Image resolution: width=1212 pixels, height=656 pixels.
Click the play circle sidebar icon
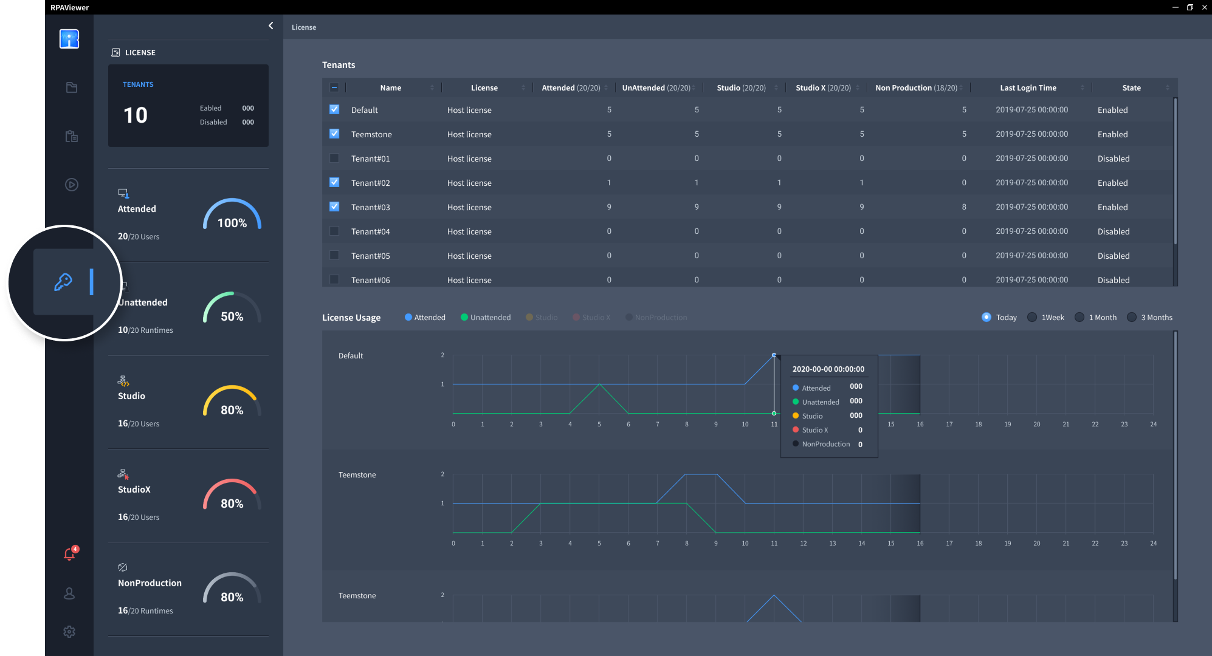[71, 185]
